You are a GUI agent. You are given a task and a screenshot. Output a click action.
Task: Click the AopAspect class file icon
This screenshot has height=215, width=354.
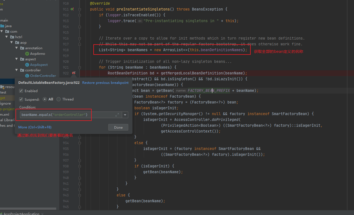point(27,65)
